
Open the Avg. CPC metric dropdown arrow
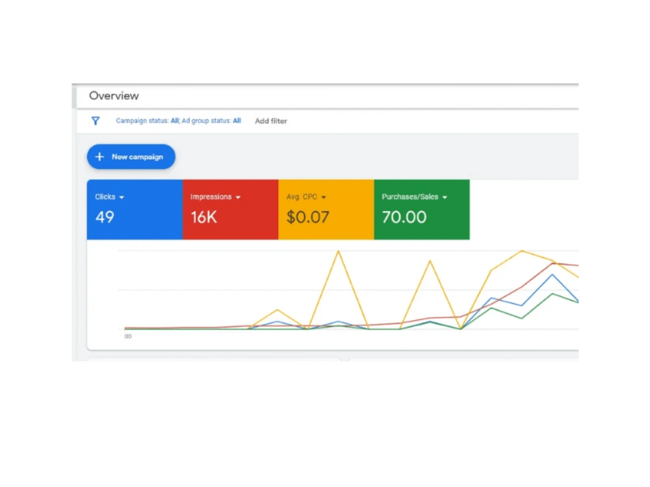(x=323, y=197)
